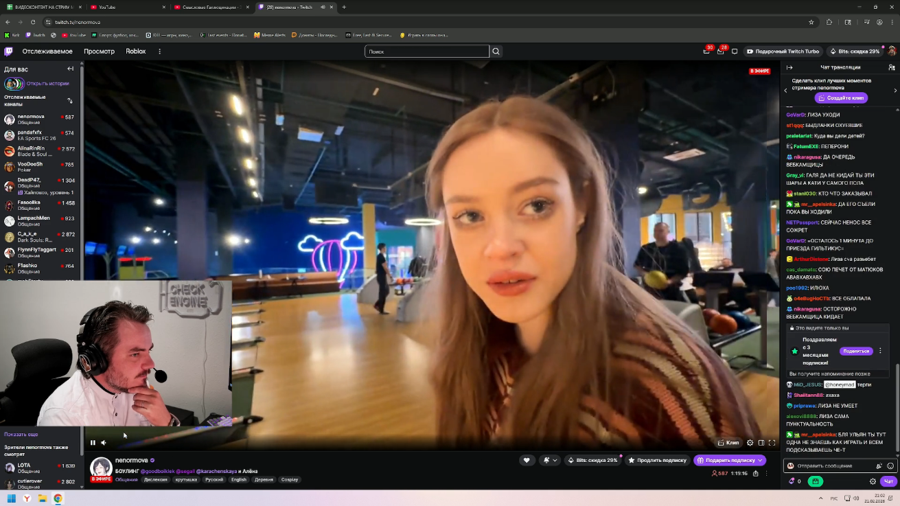The image size is (900, 506).
Task: Open the notifications inbox with badge 28
Action: tap(720, 51)
